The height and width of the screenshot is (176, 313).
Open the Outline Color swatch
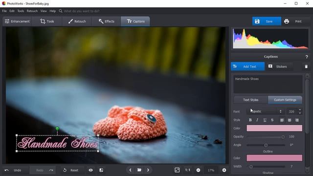pyautogui.click(x=274, y=158)
